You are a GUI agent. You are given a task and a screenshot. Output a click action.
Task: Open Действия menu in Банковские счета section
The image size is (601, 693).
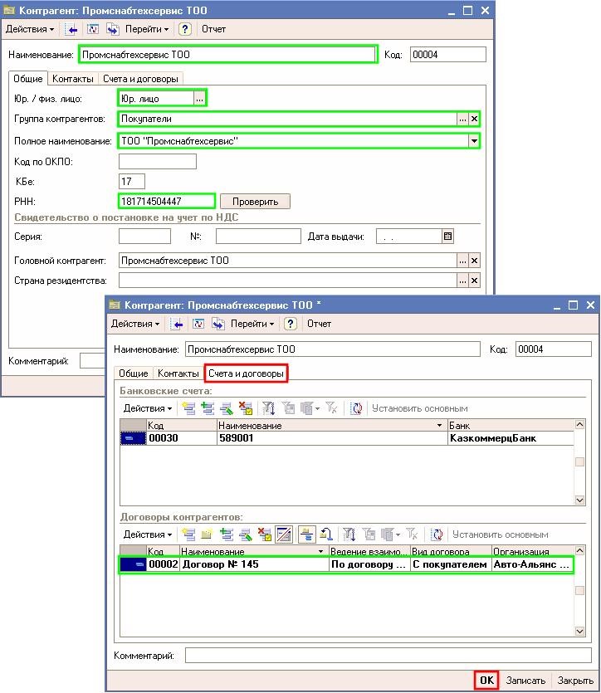click(x=148, y=408)
